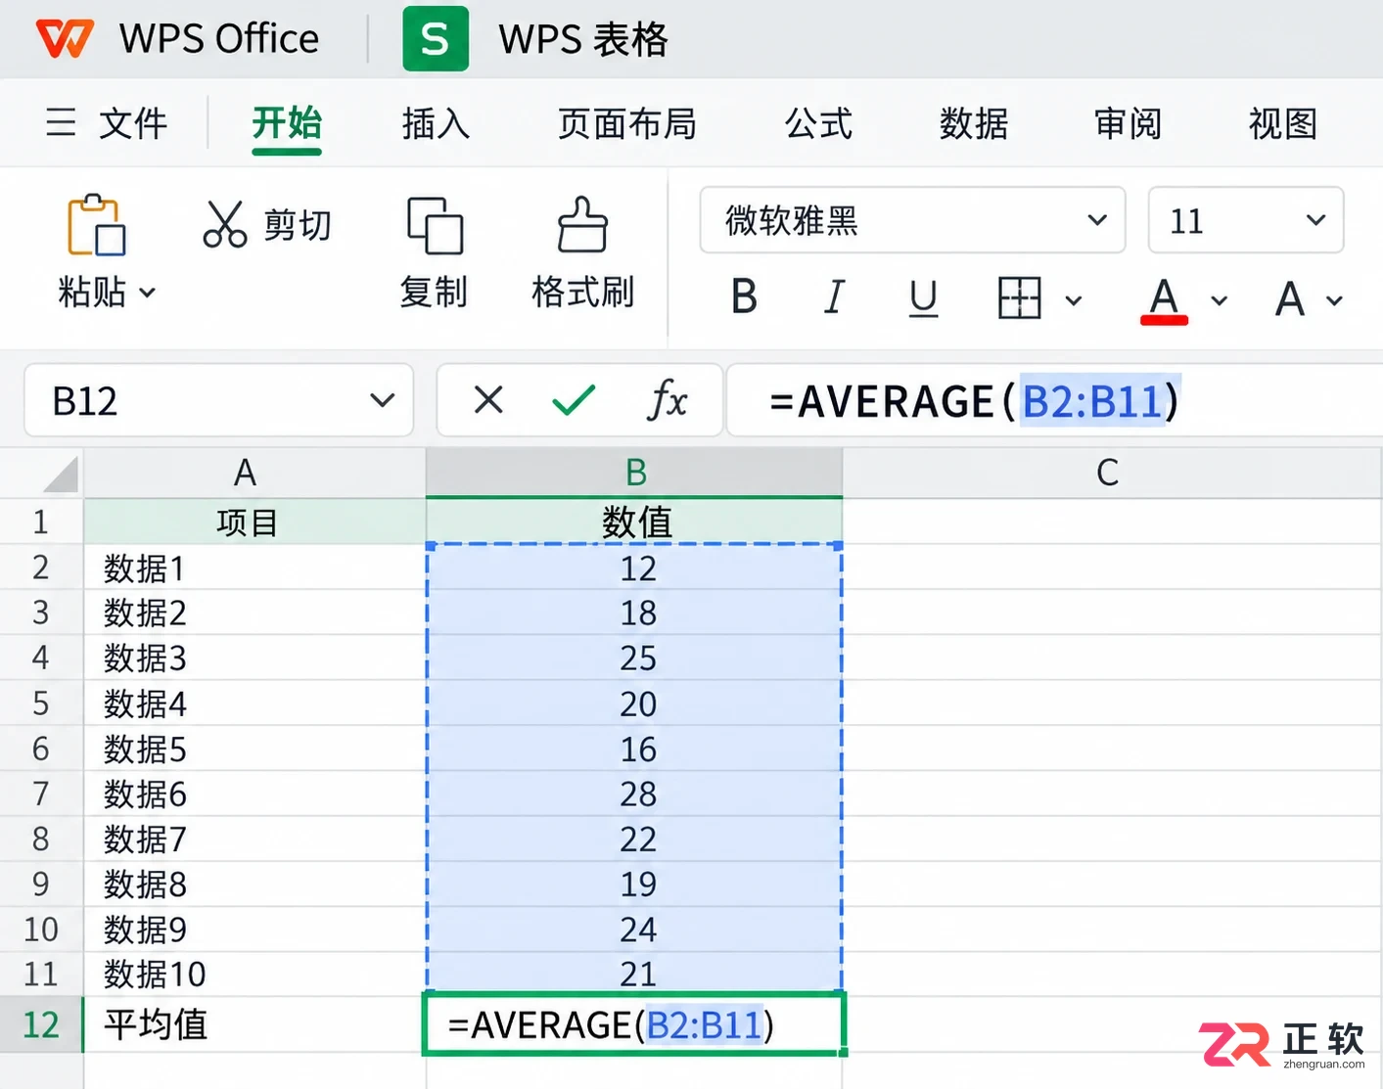Image resolution: width=1383 pixels, height=1089 pixels.
Task: Select row 1 header
Action: pos(41,522)
